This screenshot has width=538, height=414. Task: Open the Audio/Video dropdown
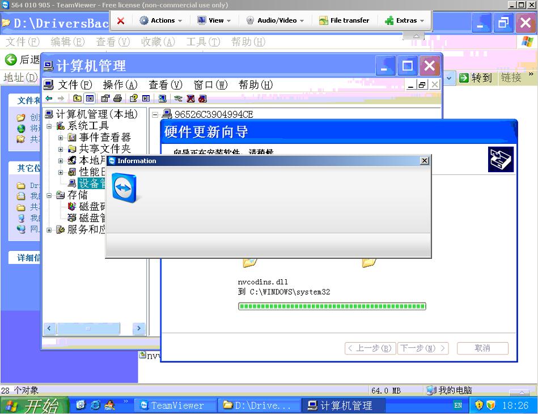pos(275,20)
